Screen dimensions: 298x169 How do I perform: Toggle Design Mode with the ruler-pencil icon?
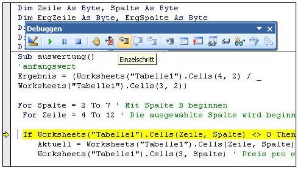(x=33, y=41)
